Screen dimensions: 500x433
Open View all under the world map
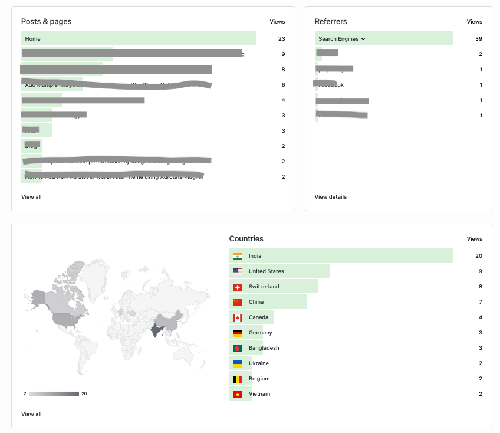(31, 414)
